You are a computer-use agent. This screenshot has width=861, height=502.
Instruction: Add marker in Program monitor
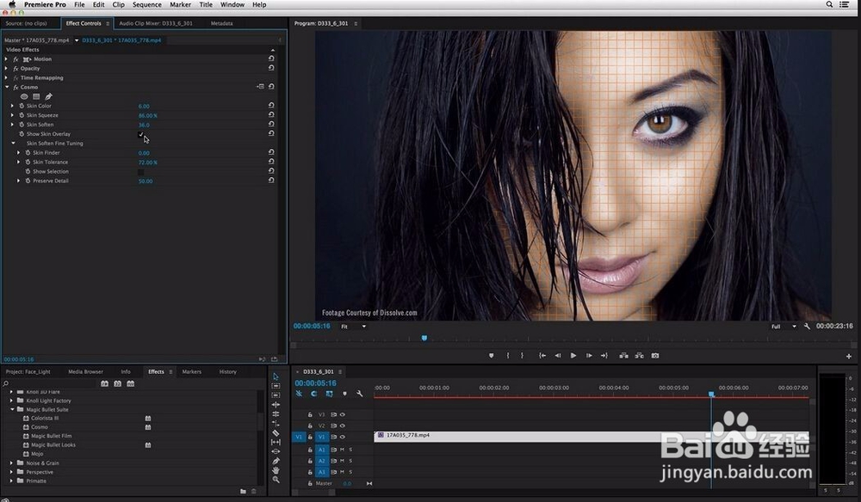click(x=491, y=356)
